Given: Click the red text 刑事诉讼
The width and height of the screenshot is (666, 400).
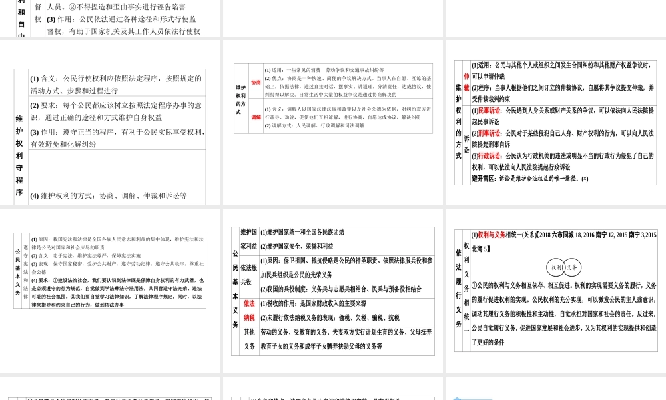Looking at the screenshot, I should [489, 133].
